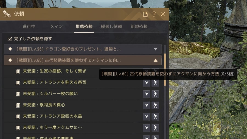Switch to the 進行中 tab
The height and width of the screenshot is (139, 247).
[29, 26]
